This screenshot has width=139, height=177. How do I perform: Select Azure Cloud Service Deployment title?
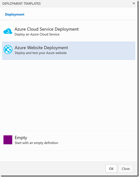[47, 29]
